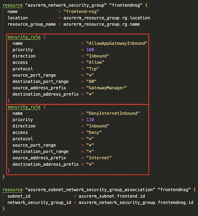Click "azurerm_subnet_network_security_group_association" resource type string
The image size is (198, 216).
(x=90, y=190)
